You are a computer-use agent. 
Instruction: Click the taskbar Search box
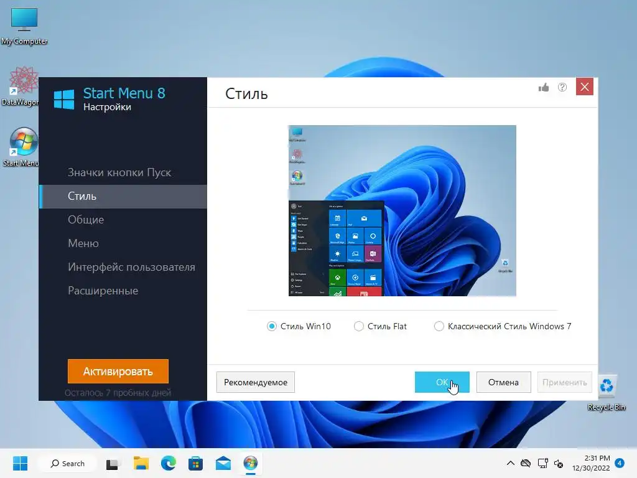pyautogui.click(x=67, y=463)
